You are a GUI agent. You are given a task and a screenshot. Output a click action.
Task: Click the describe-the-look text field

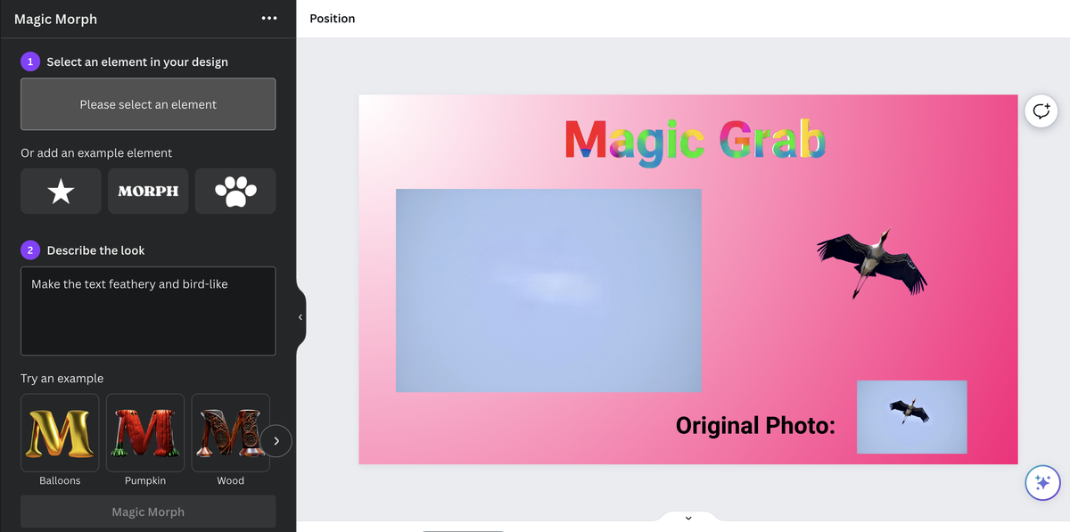pyautogui.click(x=148, y=310)
